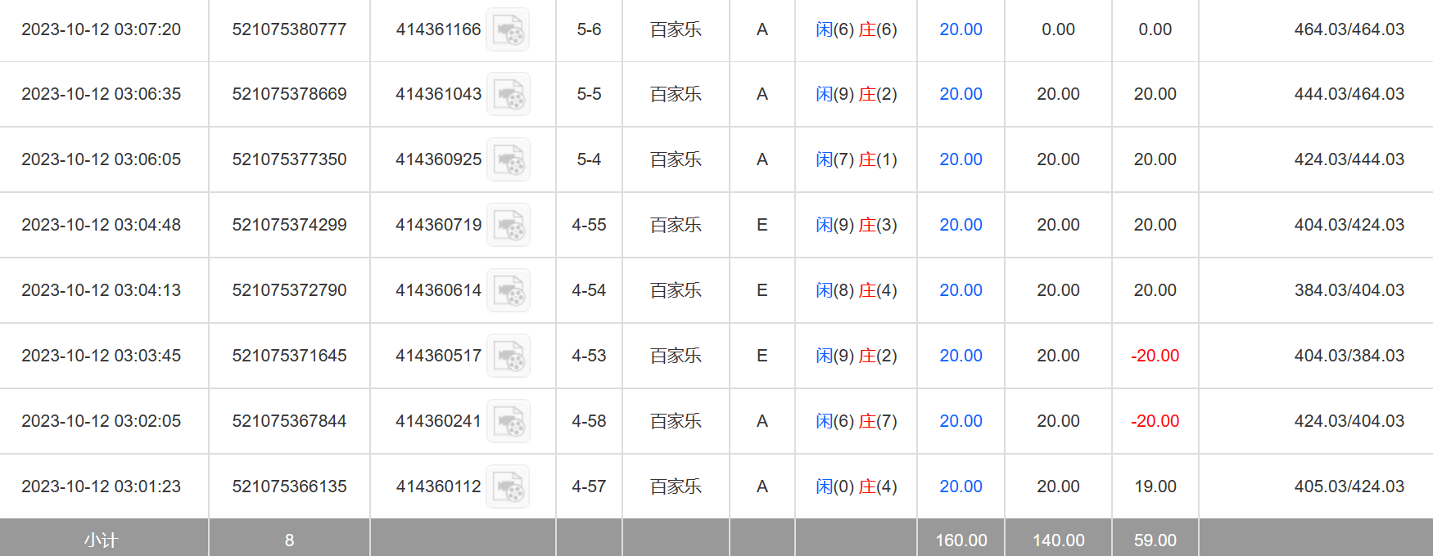Click balance 405.03/424.03
Viewport: 1433px width, 556px height.
point(1349,486)
